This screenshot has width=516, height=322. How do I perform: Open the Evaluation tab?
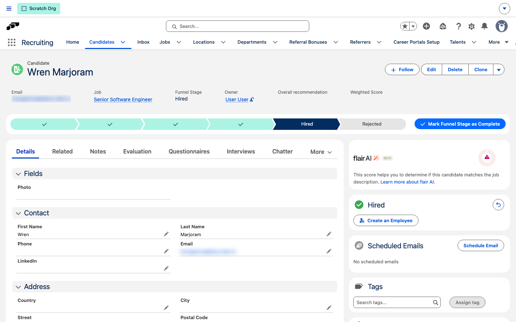[137, 152]
